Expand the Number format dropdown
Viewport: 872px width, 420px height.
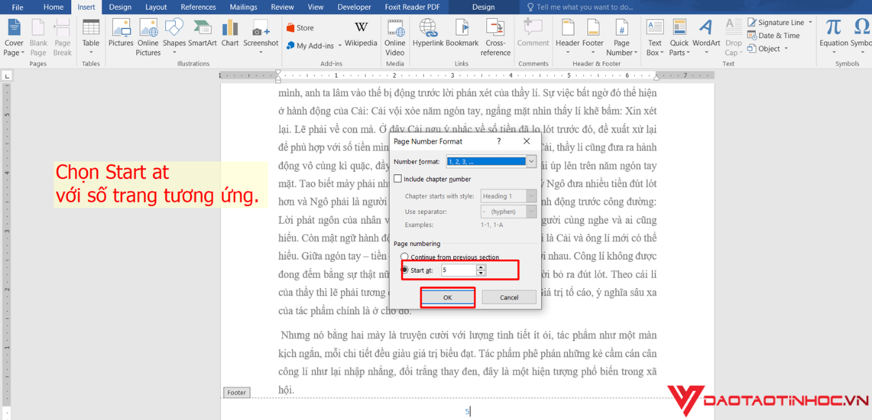(531, 162)
